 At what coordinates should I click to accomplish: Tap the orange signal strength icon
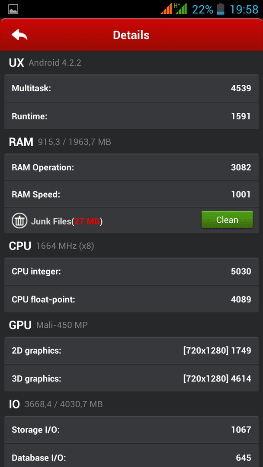pos(166,9)
